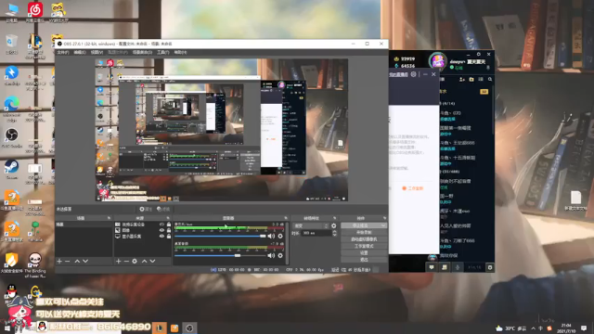This screenshot has width=594, height=334.
Task: Start recording from the OBS Controls panel
Action: [x=364, y=233]
